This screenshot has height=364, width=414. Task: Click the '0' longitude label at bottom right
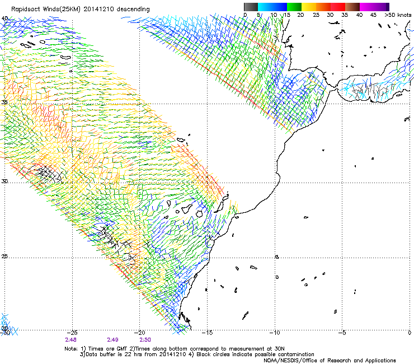pos(410,333)
